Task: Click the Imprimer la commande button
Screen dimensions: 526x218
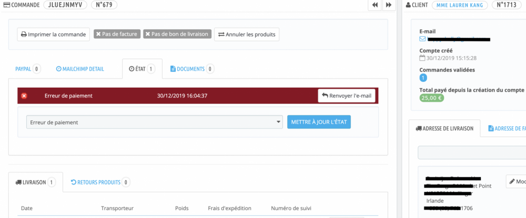Action: click(x=53, y=34)
